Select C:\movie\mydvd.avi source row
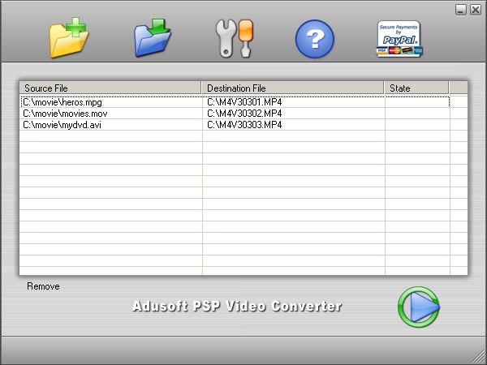 click(111, 125)
